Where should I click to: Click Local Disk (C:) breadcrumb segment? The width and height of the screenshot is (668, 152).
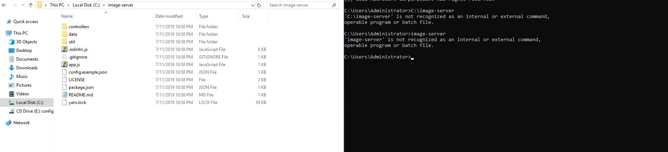[86, 5]
